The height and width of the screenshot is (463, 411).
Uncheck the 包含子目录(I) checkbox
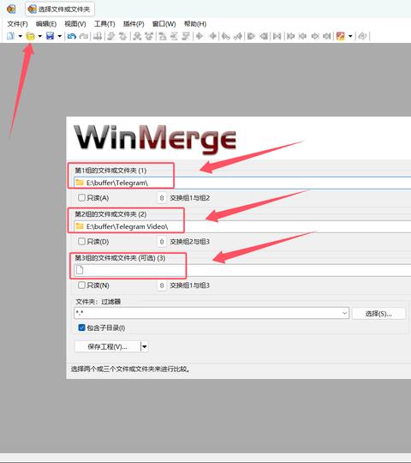point(81,328)
